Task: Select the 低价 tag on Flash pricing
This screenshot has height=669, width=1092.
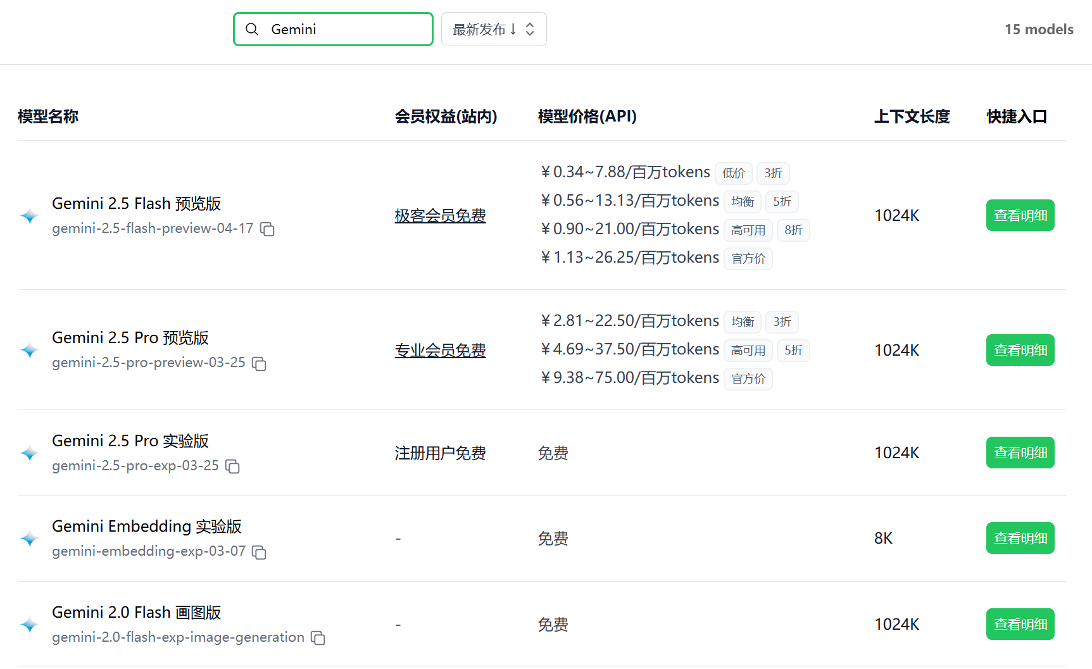Action: coord(734,173)
